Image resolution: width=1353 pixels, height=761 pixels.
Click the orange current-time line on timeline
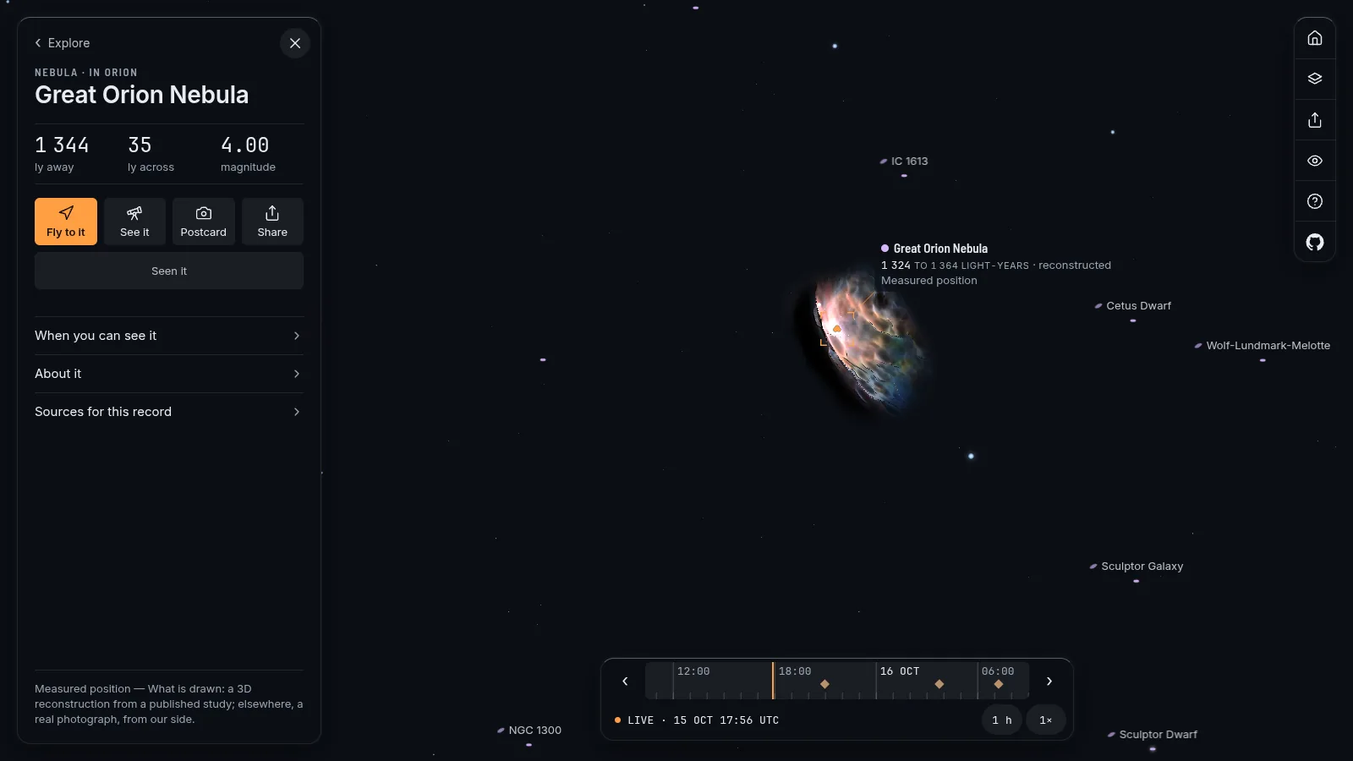[773, 681]
